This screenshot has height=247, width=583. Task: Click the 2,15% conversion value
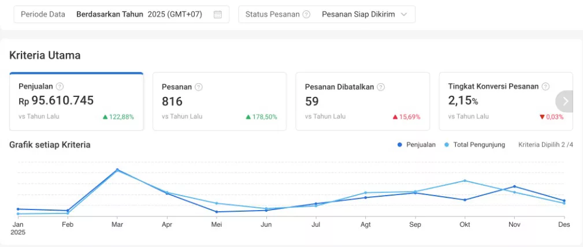tap(463, 100)
